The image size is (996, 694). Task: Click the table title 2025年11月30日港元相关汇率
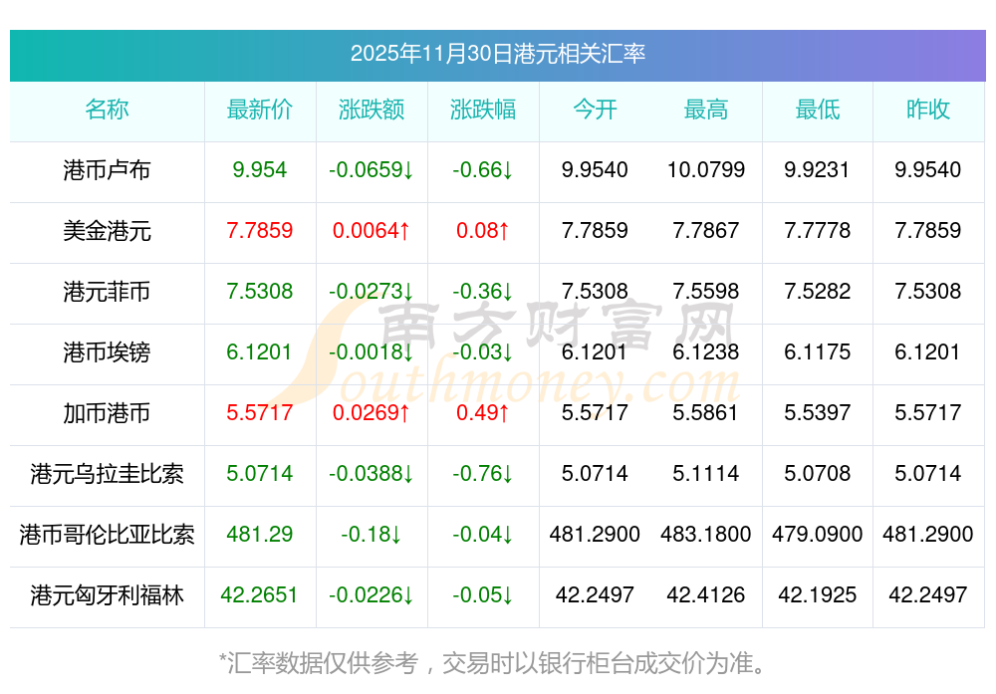click(x=498, y=54)
